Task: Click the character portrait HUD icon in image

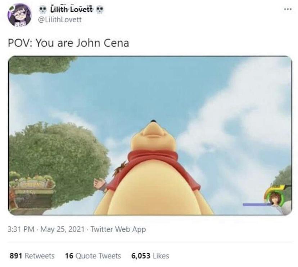Action: click(x=276, y=198)
